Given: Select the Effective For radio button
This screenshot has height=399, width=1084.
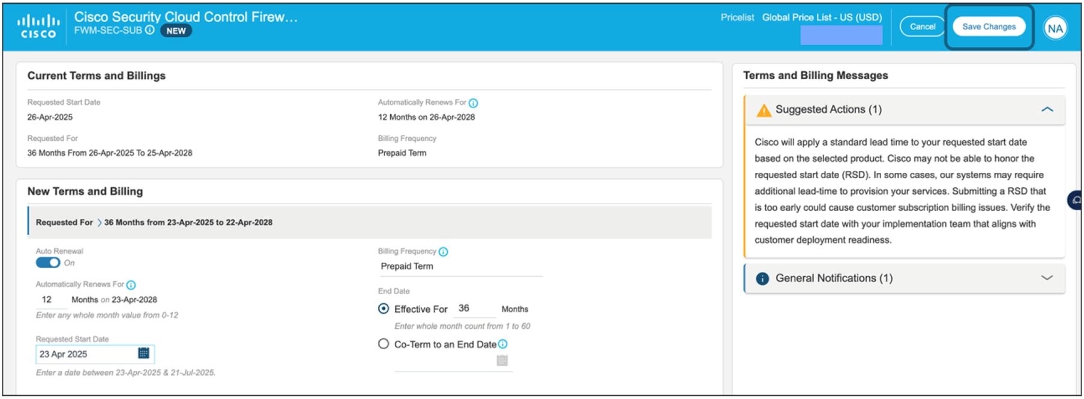Looking at the screenshot, I should (x=384, y=308).
